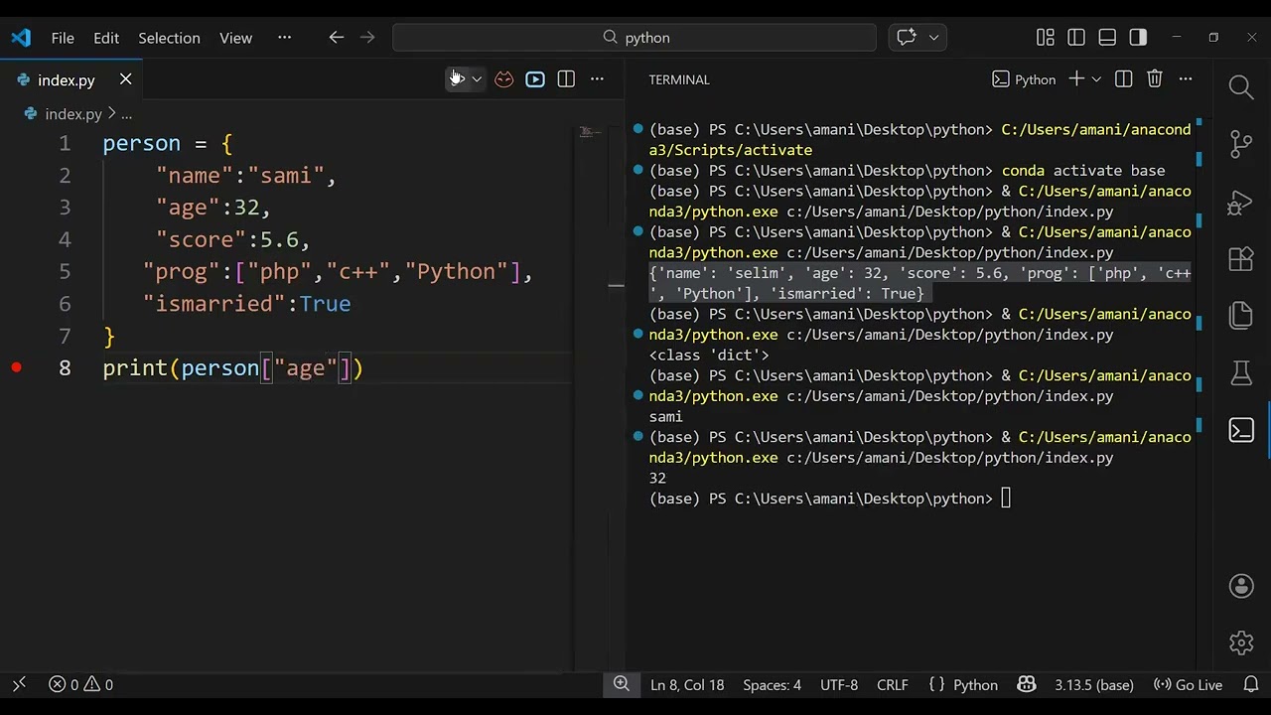Image resolution: width=1271 pixels, height=715 pixels.
Task: Open the File menu
Action: [63, 38]
